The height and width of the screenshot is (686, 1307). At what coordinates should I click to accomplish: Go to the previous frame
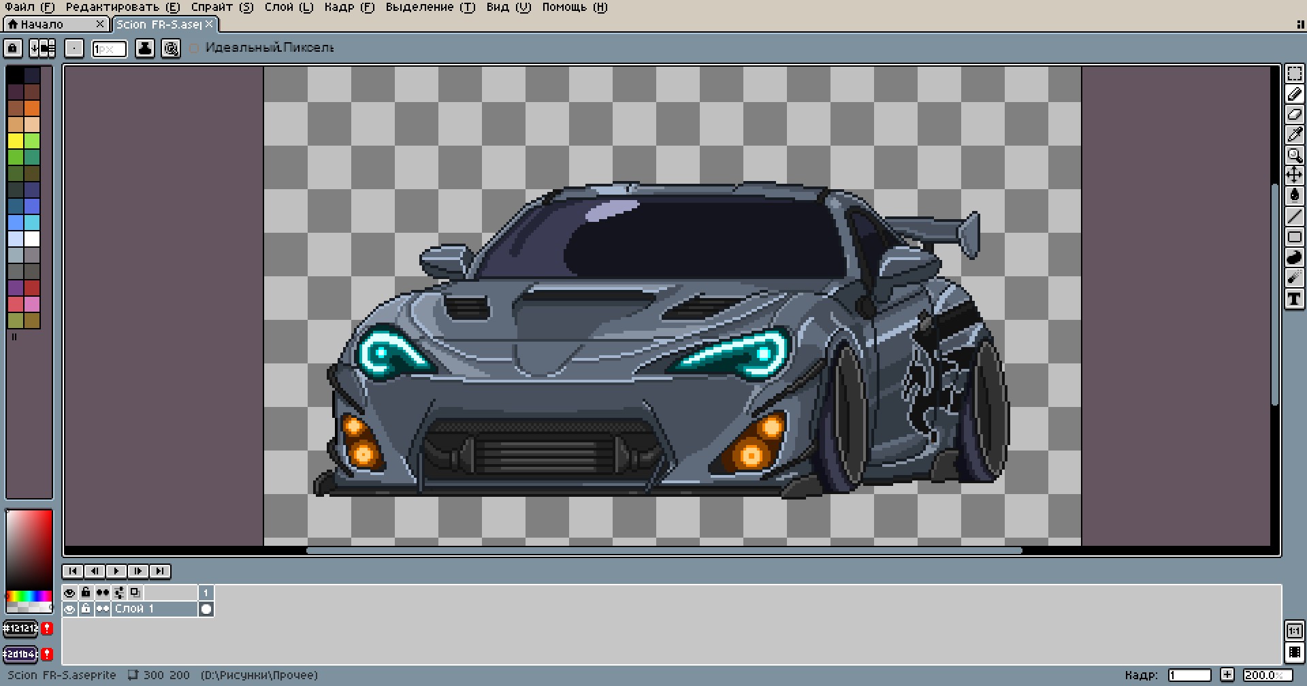click(95, 572)
